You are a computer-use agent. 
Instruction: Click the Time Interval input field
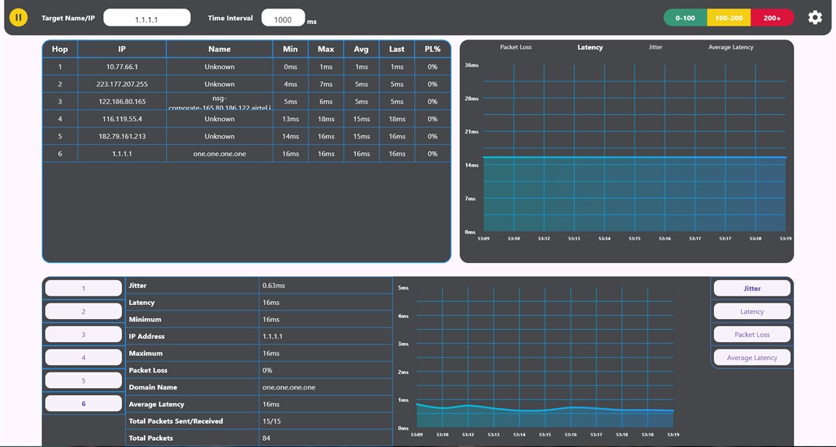283,19
